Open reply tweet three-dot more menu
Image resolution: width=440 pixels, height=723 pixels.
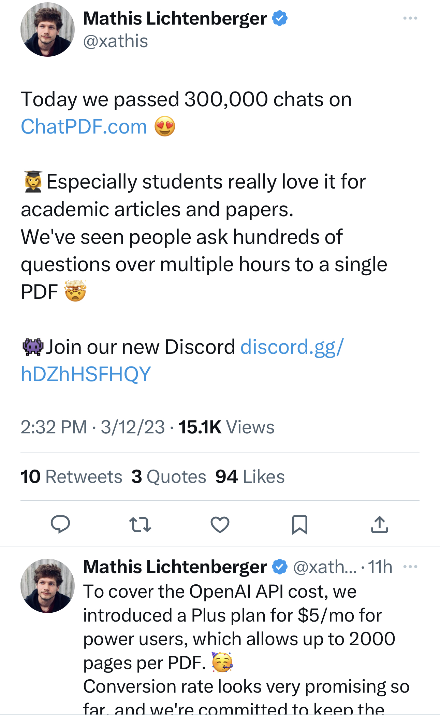point(410,567)
